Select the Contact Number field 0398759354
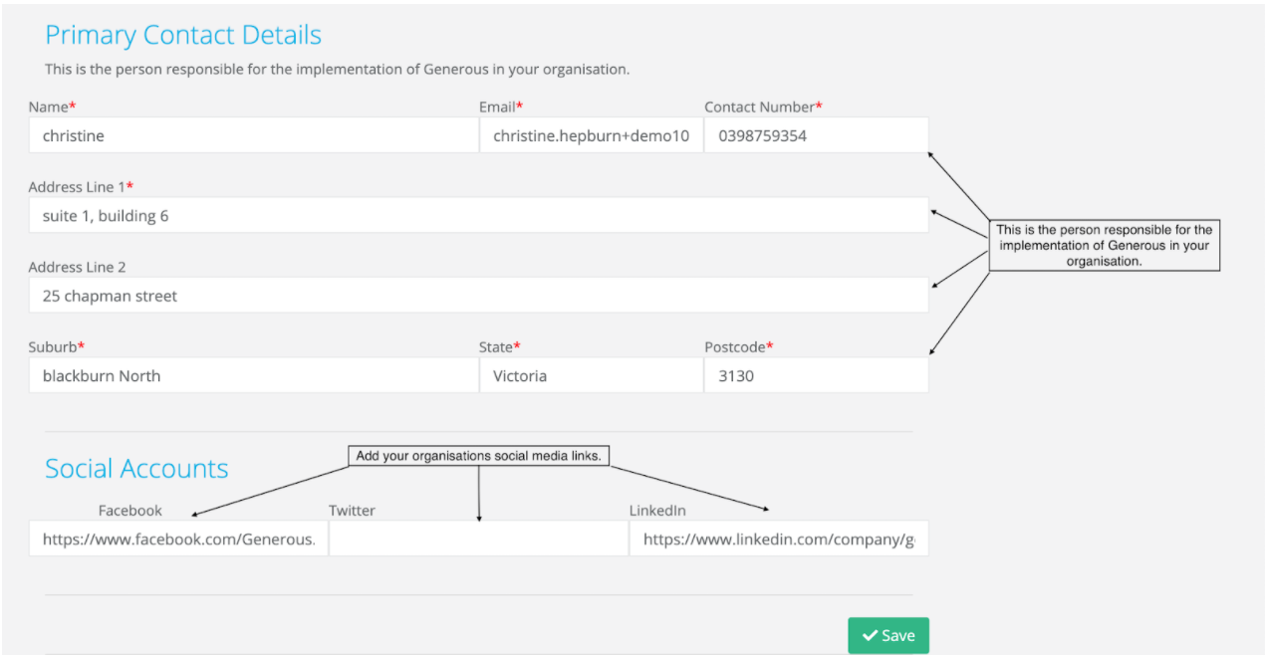Viewport: 1267px width, 655px height. point(816,135)
